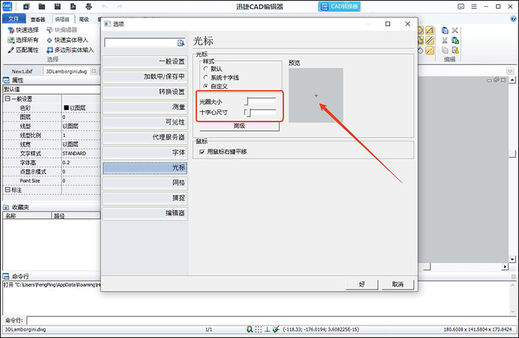This screenshot has height=338, width=519.
Task: Print the drawing using the printer icon
Action: click(x=89, y=6)
